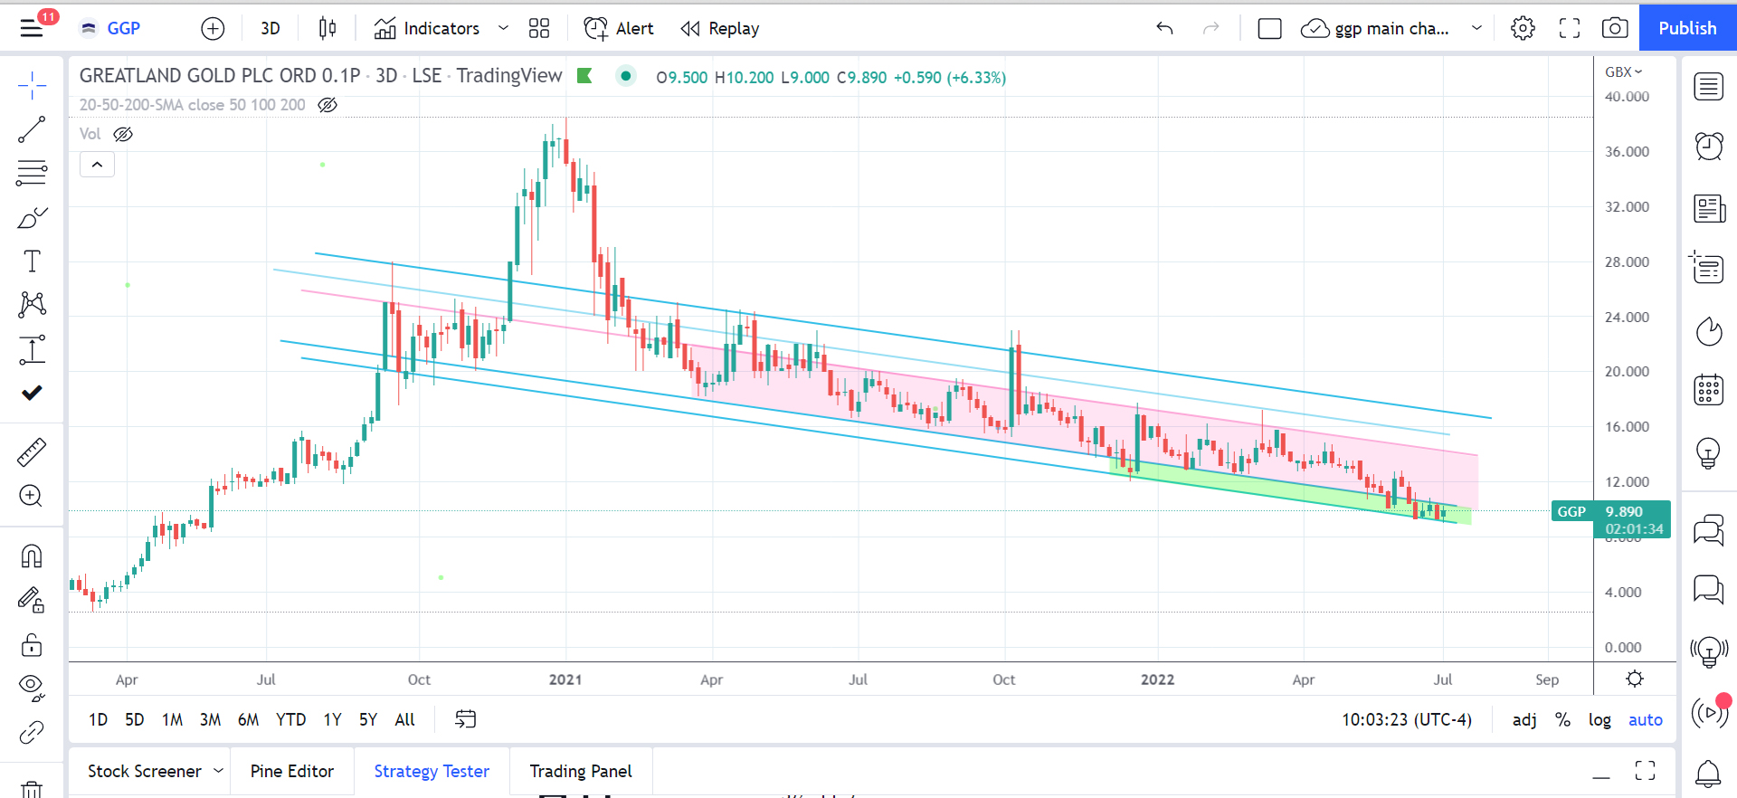Open the streams broadcast panel
Viewport: 1737px width, 798px height.
pyautogui.click(x=1708, y=712)
